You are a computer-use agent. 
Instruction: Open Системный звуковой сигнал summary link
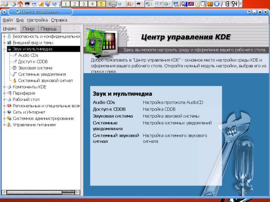pyautogui.click(x=116, y=138)
